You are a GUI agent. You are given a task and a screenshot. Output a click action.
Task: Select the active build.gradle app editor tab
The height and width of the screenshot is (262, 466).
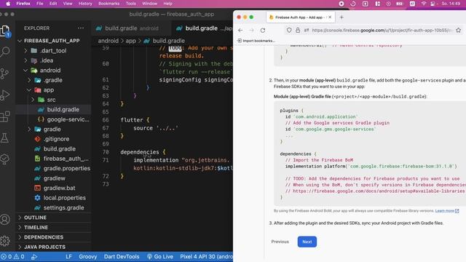pos(202,28)
